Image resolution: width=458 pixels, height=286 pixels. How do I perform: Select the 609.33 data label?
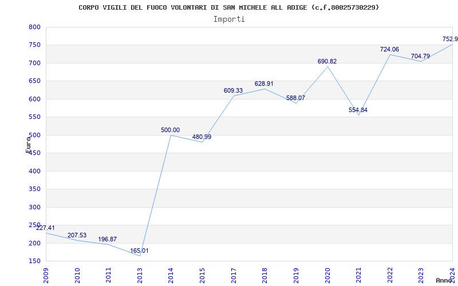click(x=233, y=90)
